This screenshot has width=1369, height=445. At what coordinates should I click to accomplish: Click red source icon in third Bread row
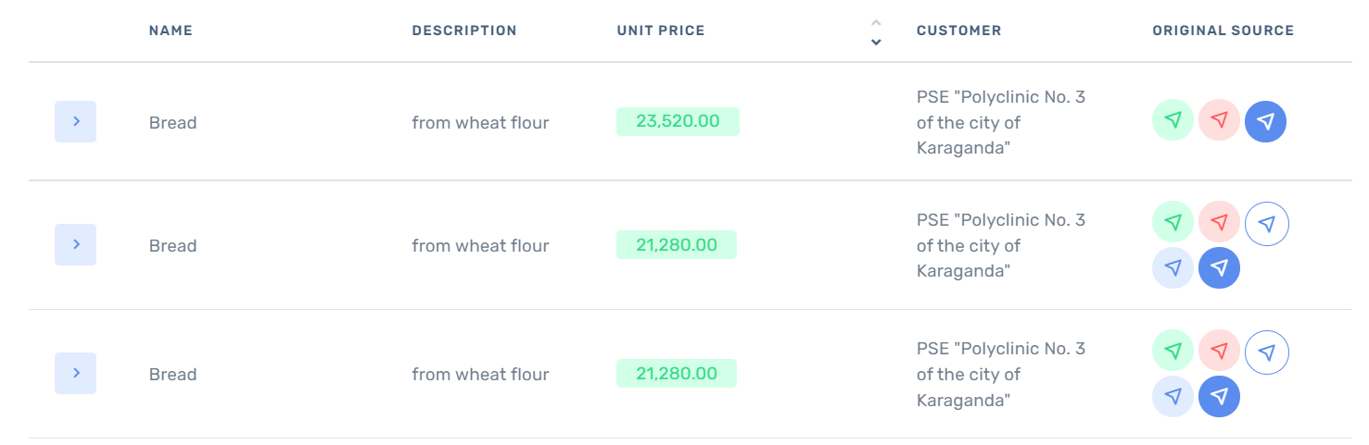point(1219,352)
